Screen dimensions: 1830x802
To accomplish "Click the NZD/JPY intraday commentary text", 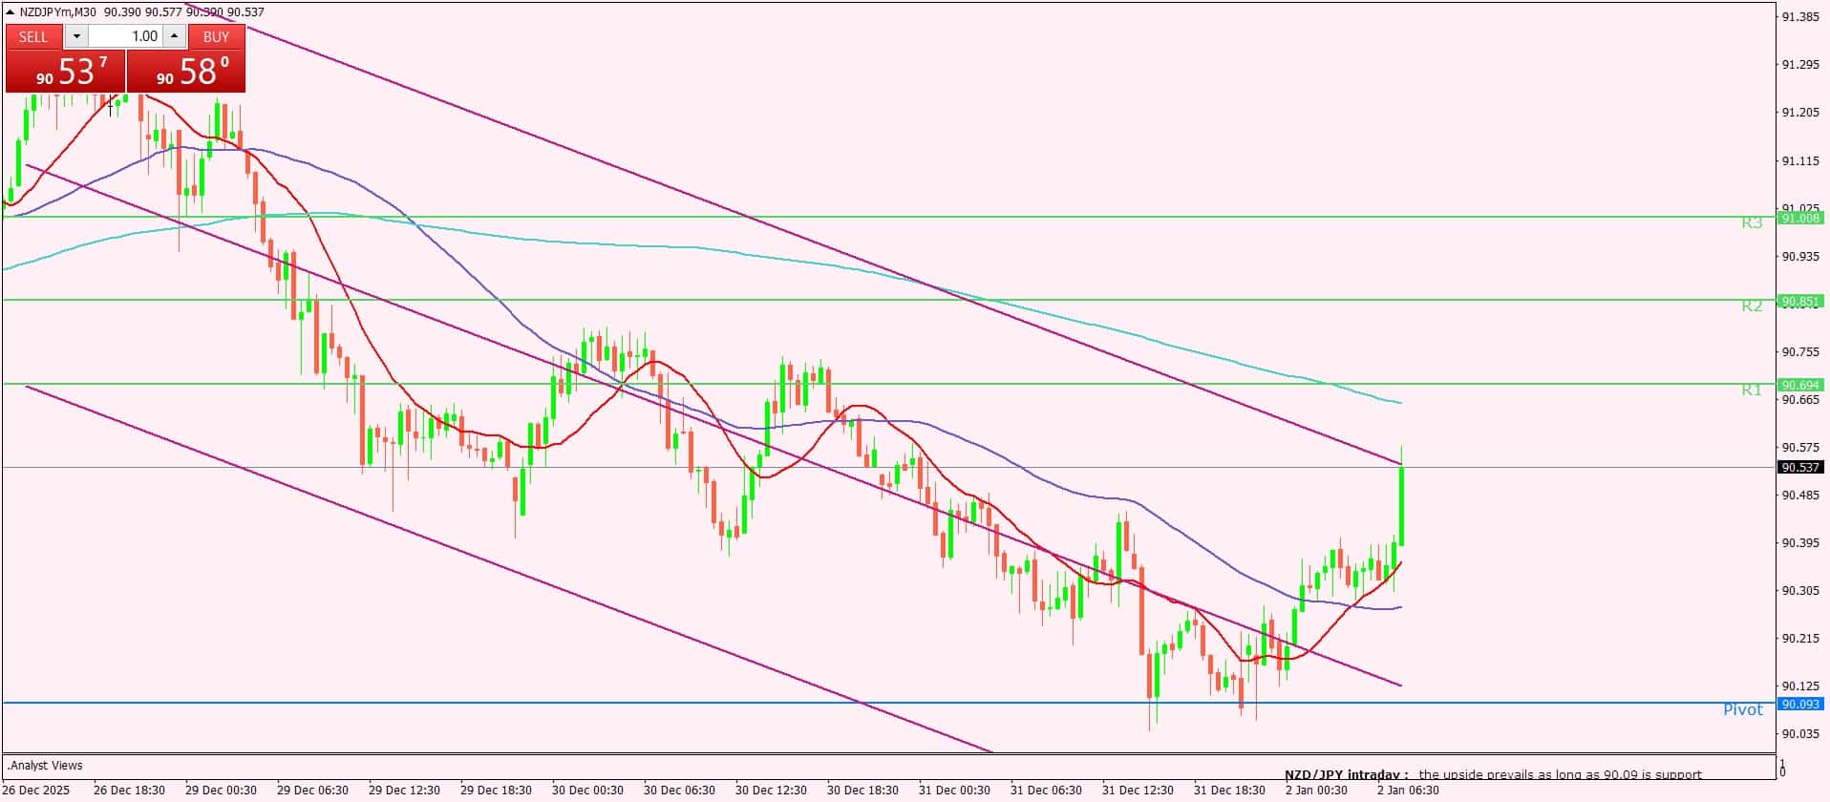I will pos(1493,774).
